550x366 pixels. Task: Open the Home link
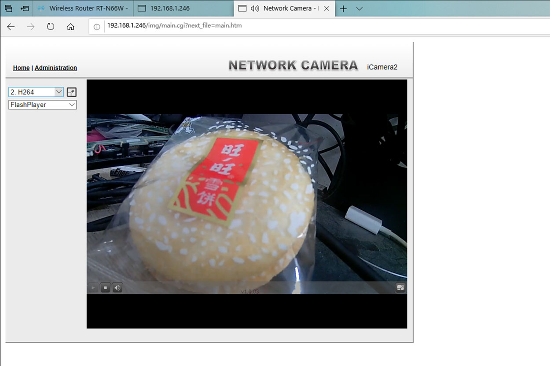[x=21, y=68]
